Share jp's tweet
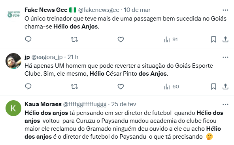234x145 pixels. click(225, 87)
